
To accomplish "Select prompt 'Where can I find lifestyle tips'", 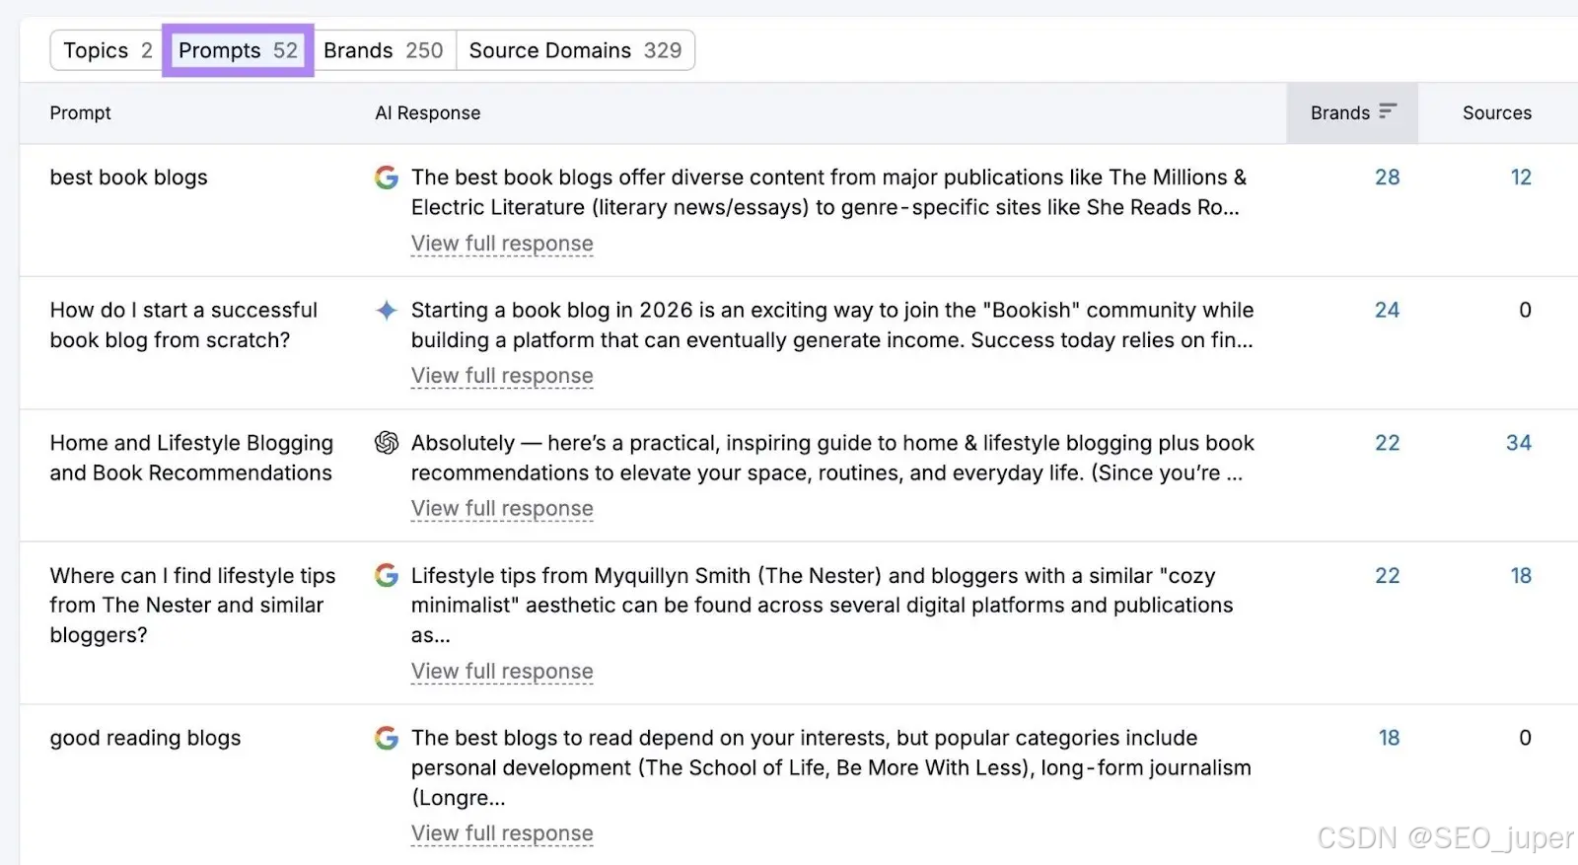I will pyautogui.click(x=192, y=605).
